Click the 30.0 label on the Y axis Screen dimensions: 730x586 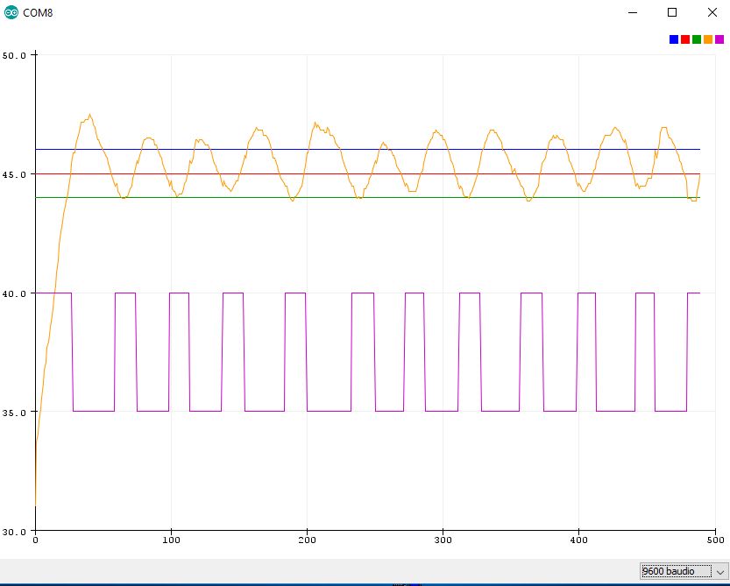15,531
